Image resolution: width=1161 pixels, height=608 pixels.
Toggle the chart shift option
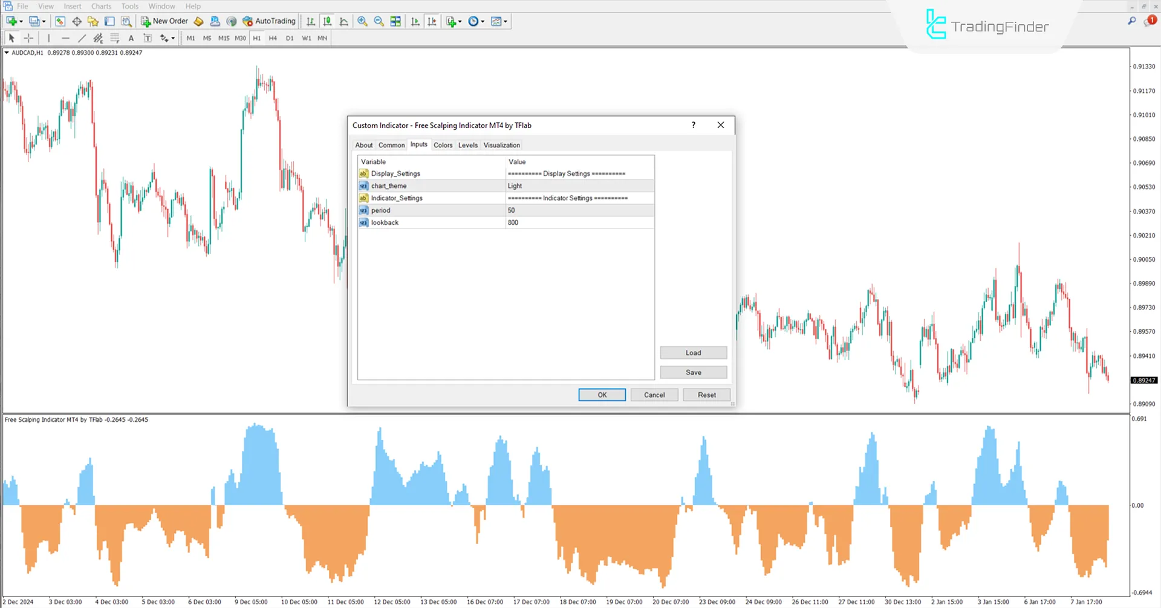tap(432, 21)
